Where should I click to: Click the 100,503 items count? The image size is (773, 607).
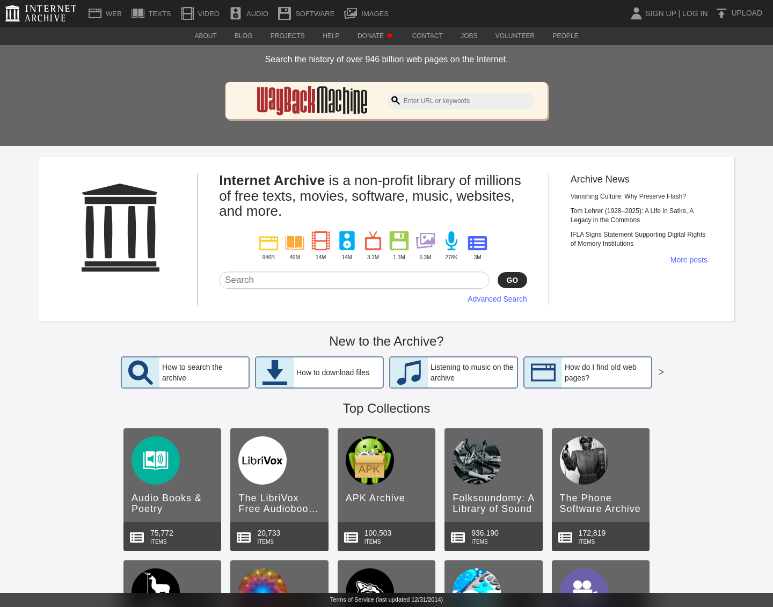pyautogui.click(x=378, y=533)
